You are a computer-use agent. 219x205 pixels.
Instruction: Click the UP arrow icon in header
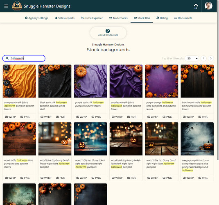(x=196, y=6)
